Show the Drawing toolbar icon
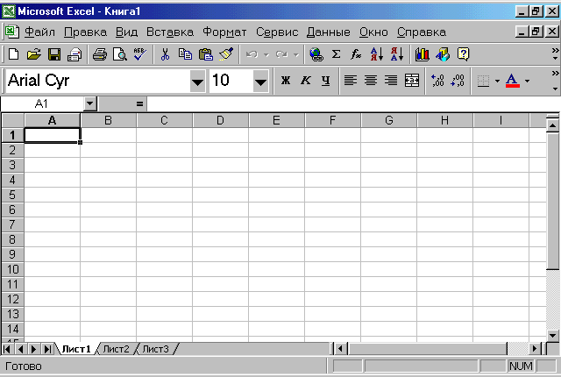The image size is (561, 377). coord(443,54)
